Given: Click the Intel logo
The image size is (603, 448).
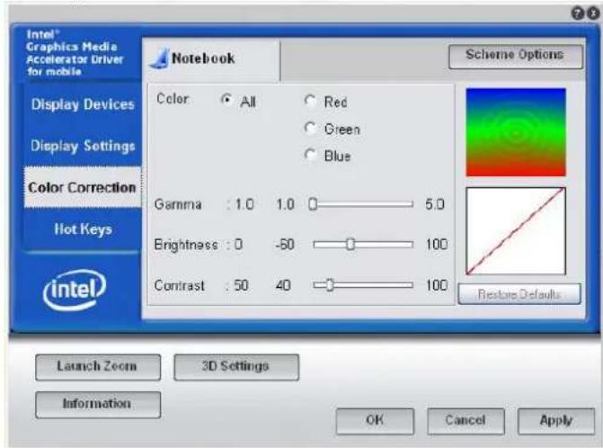Looking at the screenshot, I should point(75,291).
